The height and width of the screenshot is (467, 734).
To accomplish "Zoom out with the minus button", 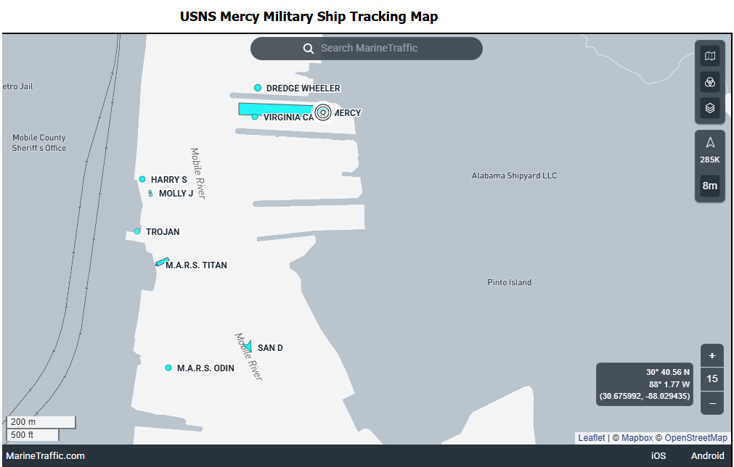I will click(x=712, y=403).
